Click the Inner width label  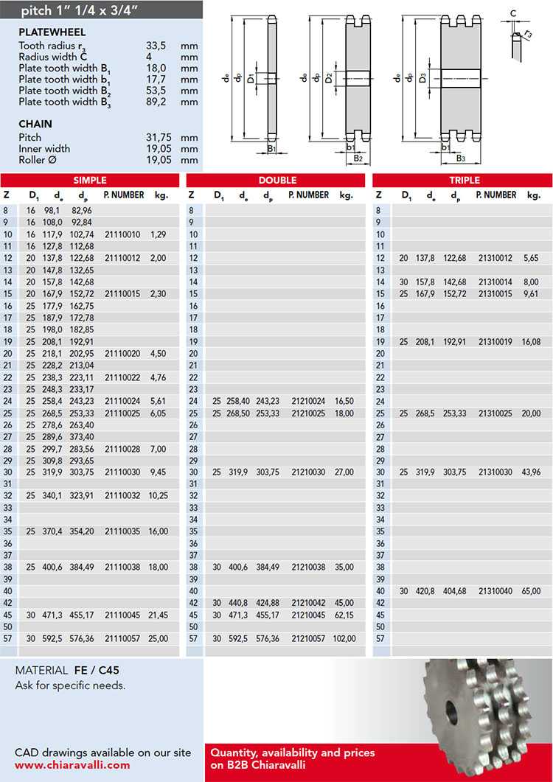[44, 149]
